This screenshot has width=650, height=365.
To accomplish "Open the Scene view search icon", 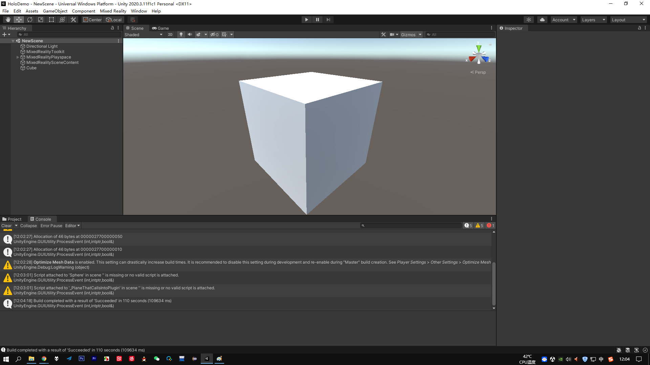I will (x=429, y=34).
